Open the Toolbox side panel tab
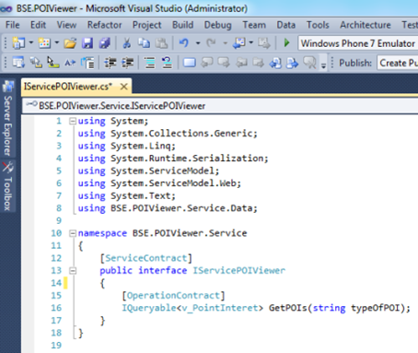This screenshot has height=353, width=418. pos(7,186)
